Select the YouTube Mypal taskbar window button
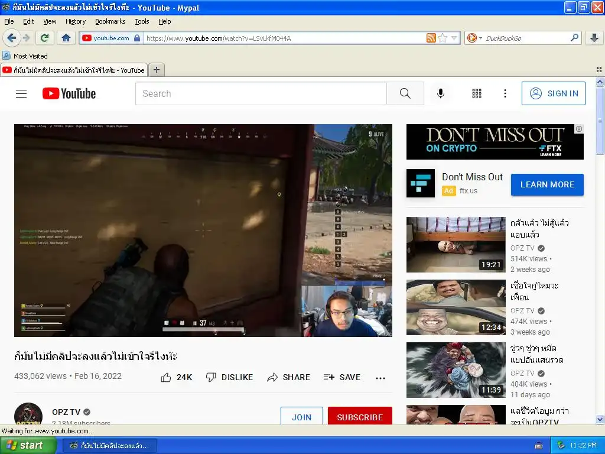The image size is (605, 454). pos(109,446)
